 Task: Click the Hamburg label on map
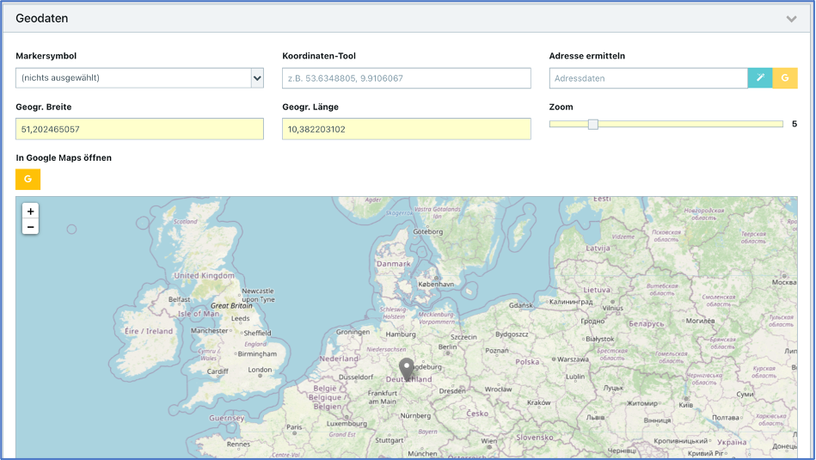click(401, 334)
